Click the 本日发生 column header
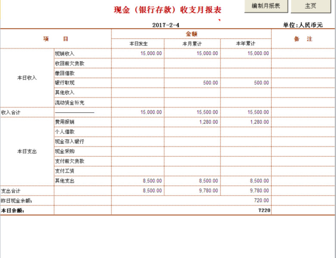 click(138, 44)
